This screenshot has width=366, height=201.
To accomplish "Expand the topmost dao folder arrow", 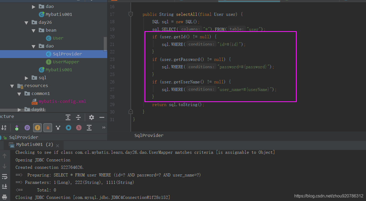I will point(34,7).
